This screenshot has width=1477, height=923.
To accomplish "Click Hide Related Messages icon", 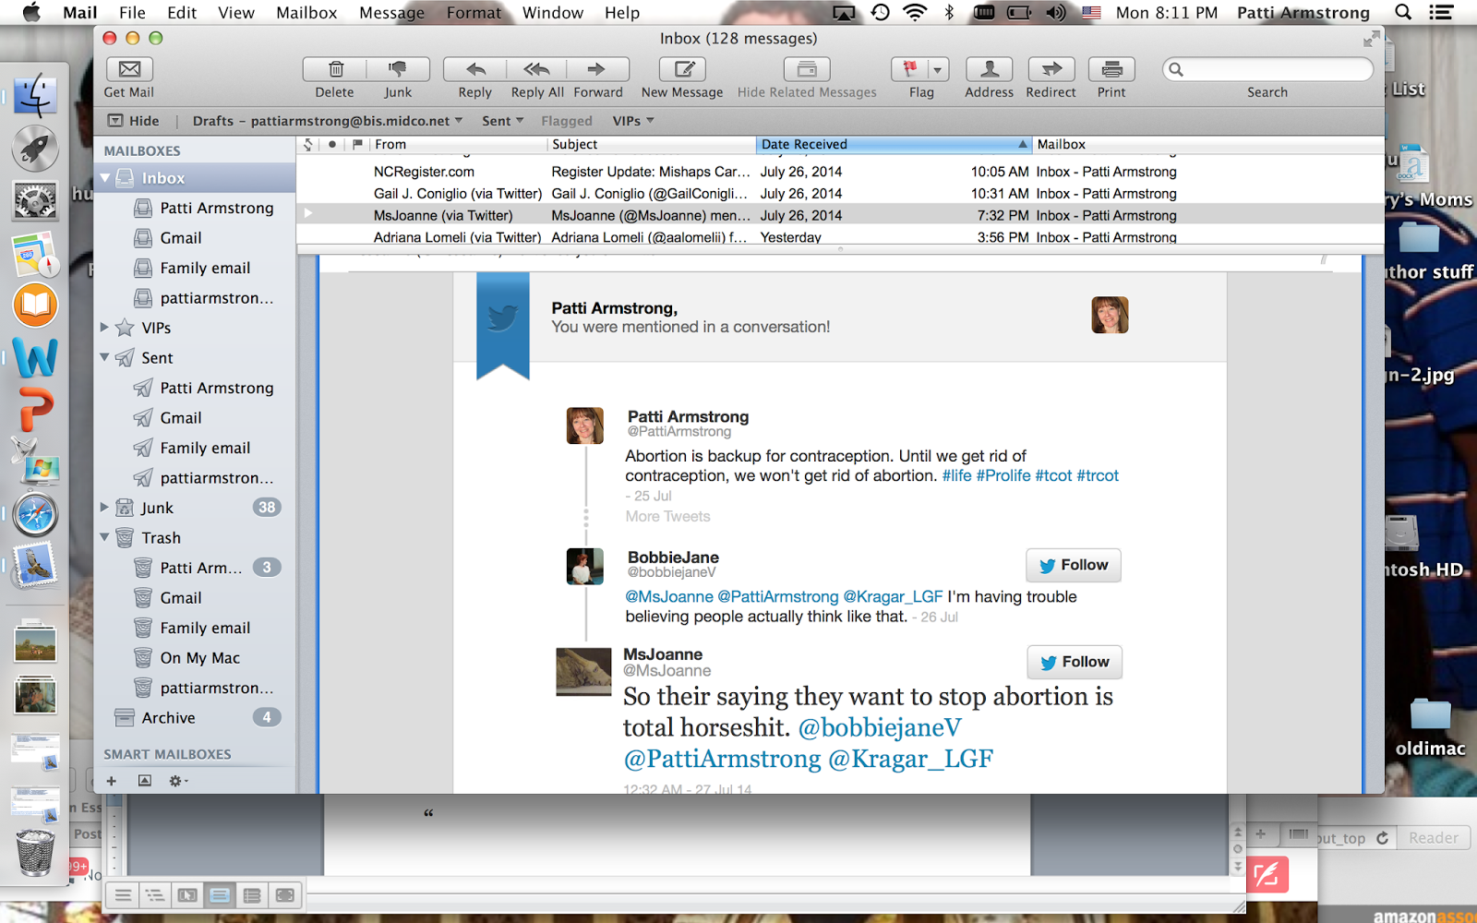I will pos(807,69).
